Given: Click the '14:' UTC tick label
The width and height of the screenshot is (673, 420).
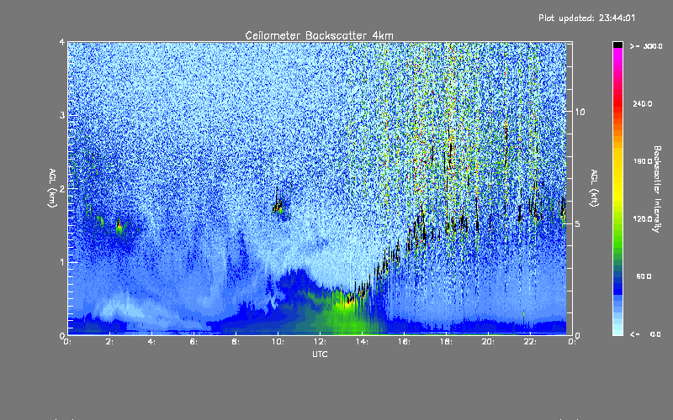Looking at the screenshot, I should tap(362, 342).
